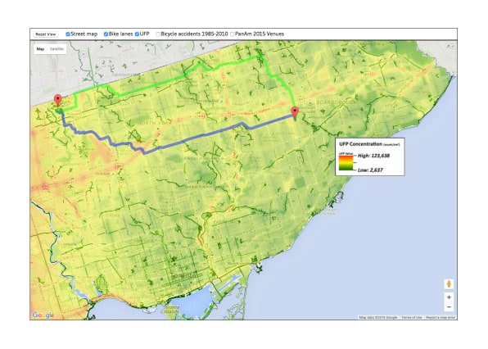488x349 pixels.
Task: Click the Google logo on the map
Action: coord(43,315)
